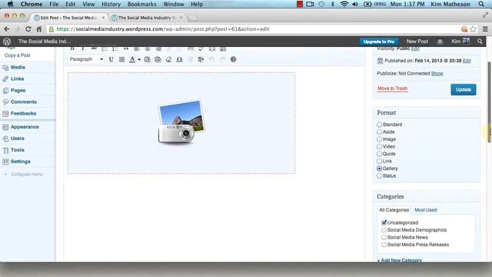Bookmark the page with the star icon
The height and width of the screenshot is (277, 492).
point(474,29)
